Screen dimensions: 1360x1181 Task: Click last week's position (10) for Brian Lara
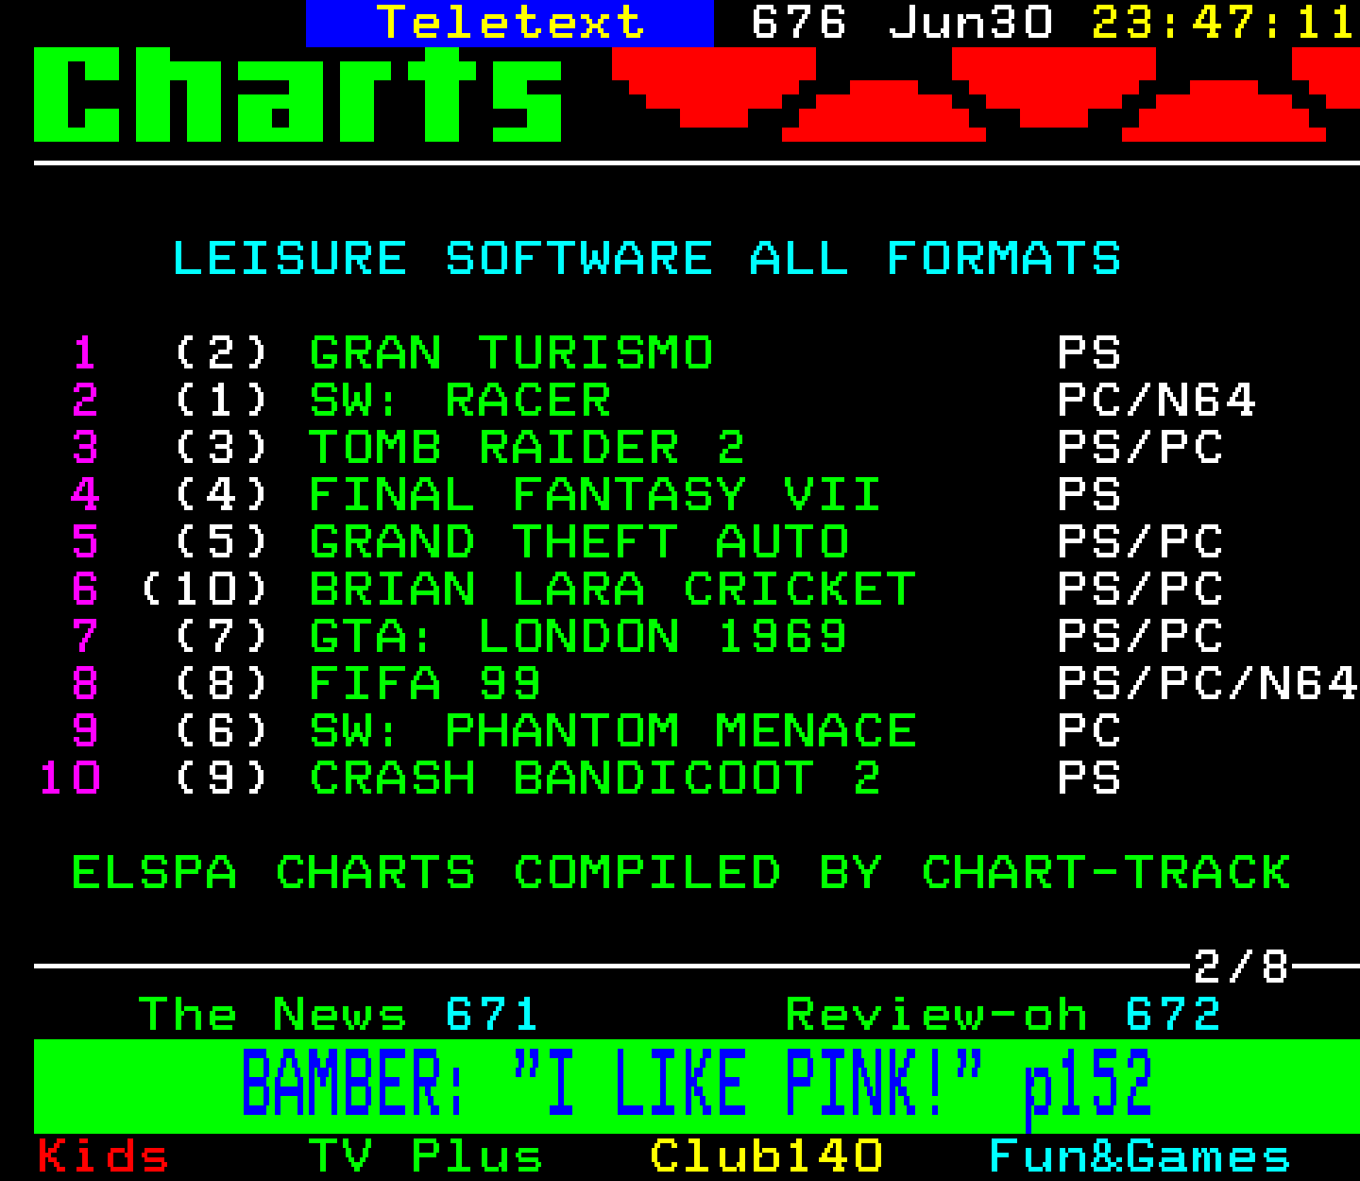click(x=205, y=590)
